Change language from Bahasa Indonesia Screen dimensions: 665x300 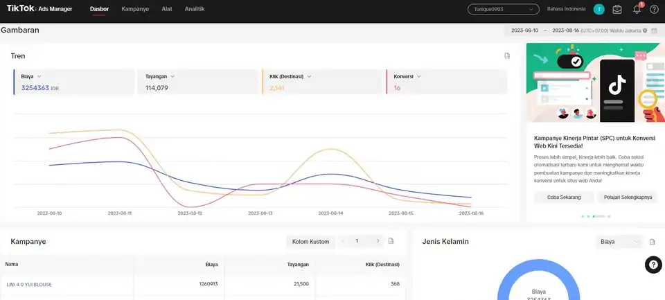tap(566, 9)
